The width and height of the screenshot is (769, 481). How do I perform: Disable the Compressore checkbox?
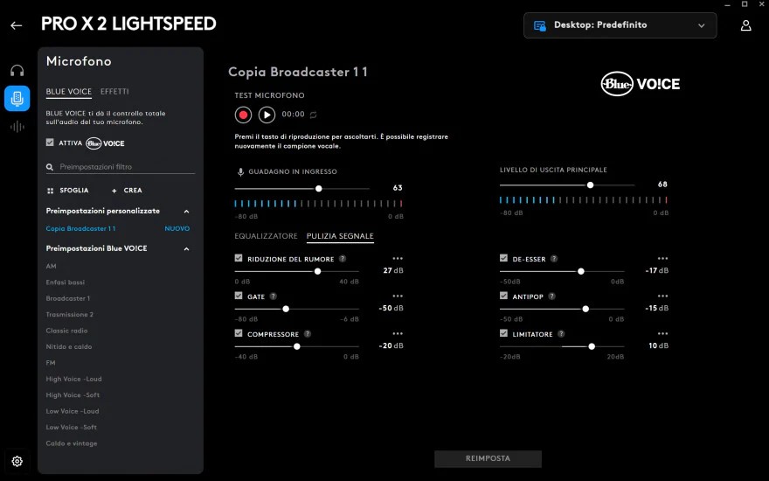click(x=239, y=333)
